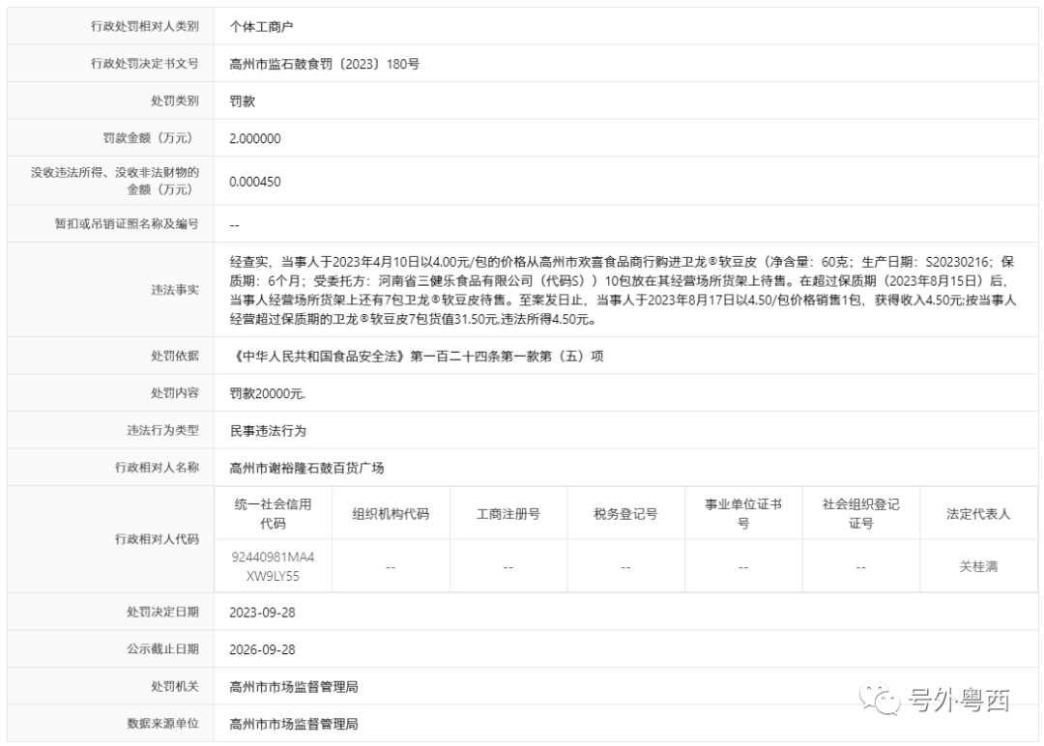Screen dimensions: 1044x746
Task: Select the label '没收违法所得、没收非法财物的金额（万元）'
Action: (x=114, y=181)
